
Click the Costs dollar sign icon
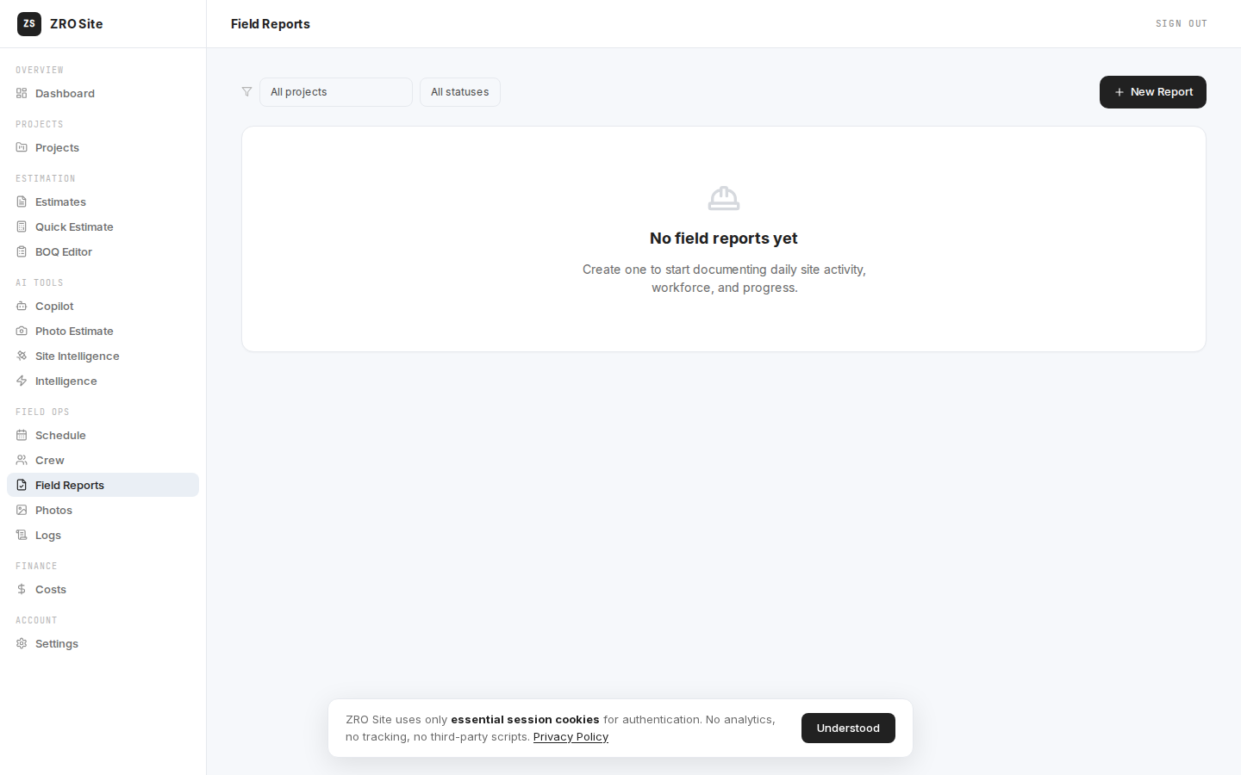[x=22, y=589]
